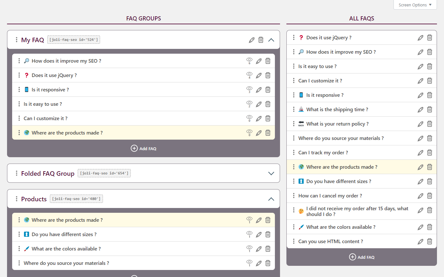Image resolution: width=444 pixels, height=277 pixels.
Task: Collapse the Products group
Action: (x=271, y=199)
